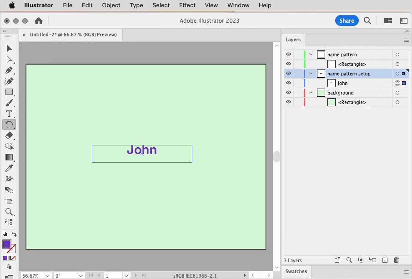Expand the toolbar double-arrow
Image resolution: width=412 pixels, height=279 pixels.
tap(4, 31)
